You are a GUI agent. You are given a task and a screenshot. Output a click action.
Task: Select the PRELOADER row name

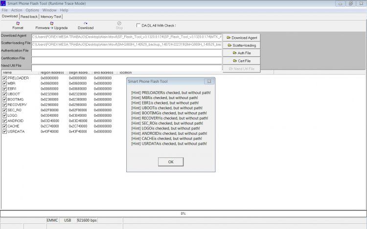[x=18, y=78]
